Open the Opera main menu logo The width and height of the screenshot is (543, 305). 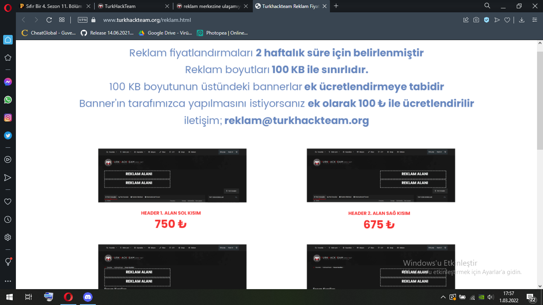point(8,7)
